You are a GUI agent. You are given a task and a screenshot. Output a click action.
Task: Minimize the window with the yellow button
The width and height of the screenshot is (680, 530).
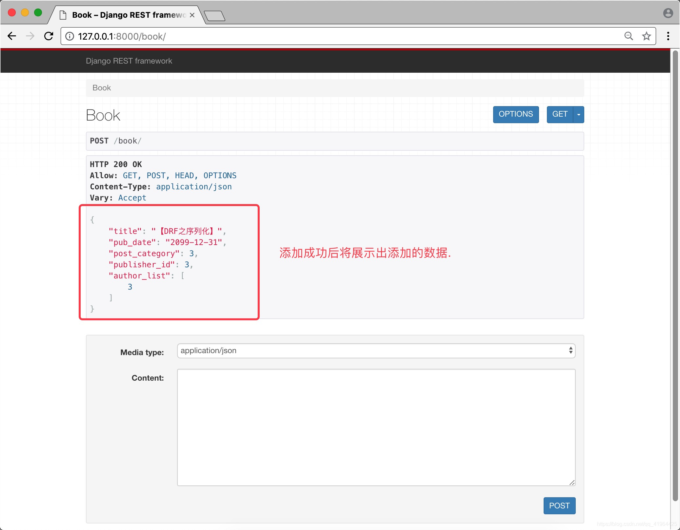(25, 12)
